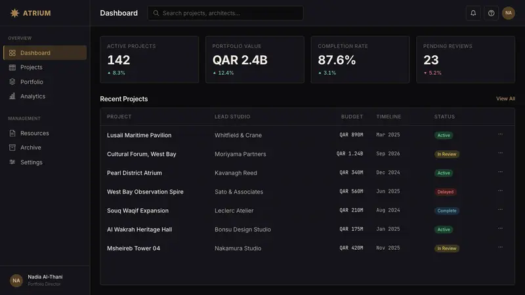Click lead studio Whitfield & Crane
Screen dimensions: 525x295
point(238,135)
